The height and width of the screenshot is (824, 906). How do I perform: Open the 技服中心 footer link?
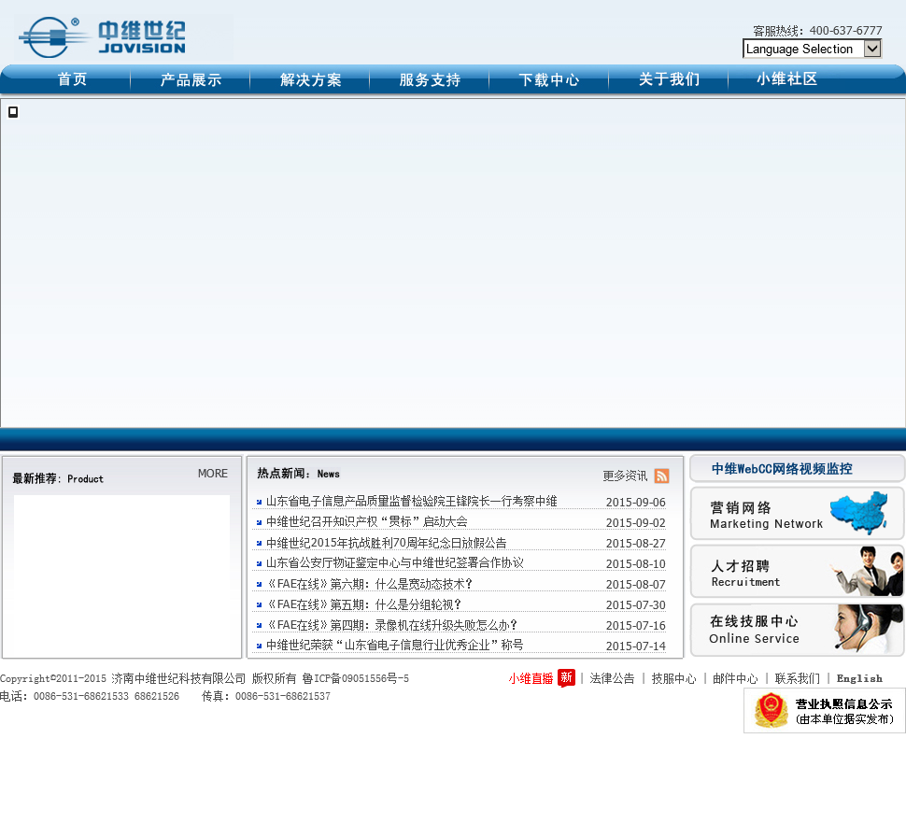coord(673,678)
